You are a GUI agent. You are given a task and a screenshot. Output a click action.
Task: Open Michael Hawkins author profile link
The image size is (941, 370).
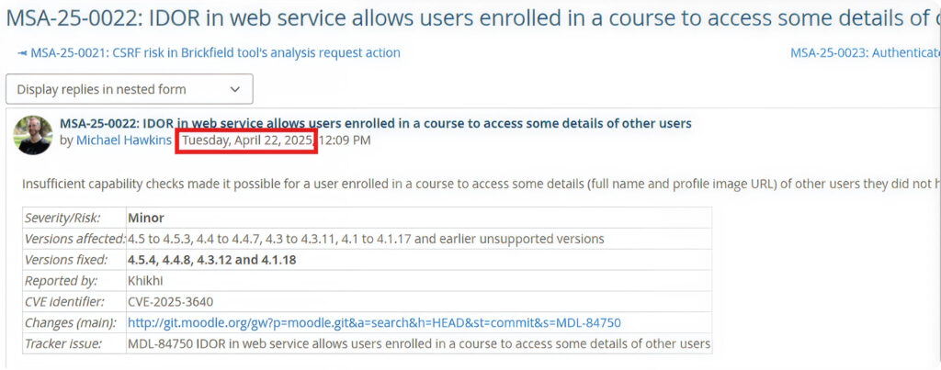[x=123, y=140]
